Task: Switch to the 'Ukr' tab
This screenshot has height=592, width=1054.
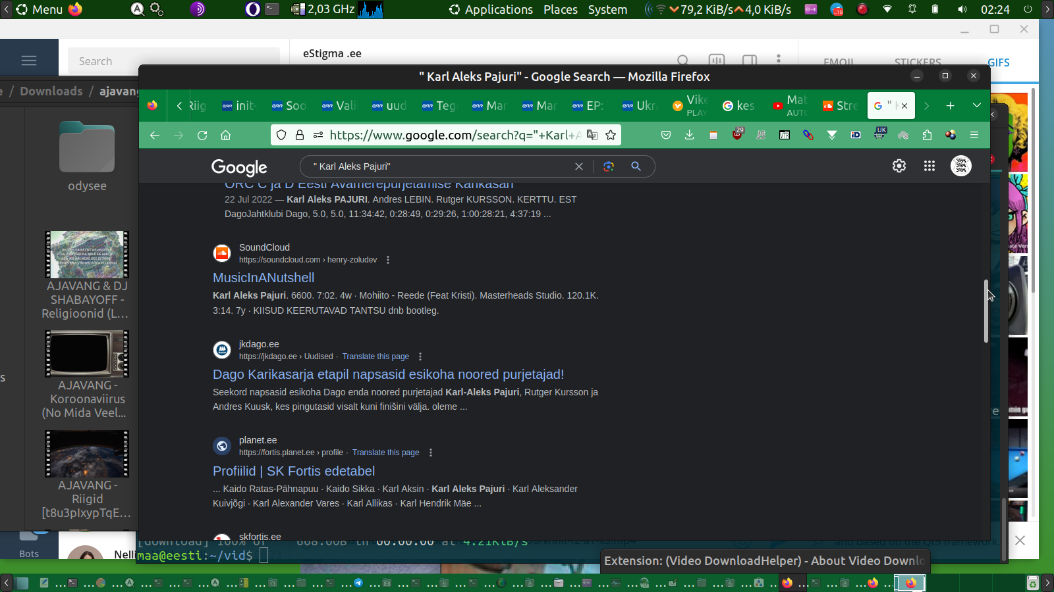Action: [640, 105]
